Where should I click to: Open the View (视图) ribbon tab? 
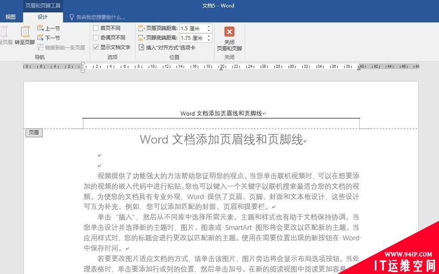[10, 17]
